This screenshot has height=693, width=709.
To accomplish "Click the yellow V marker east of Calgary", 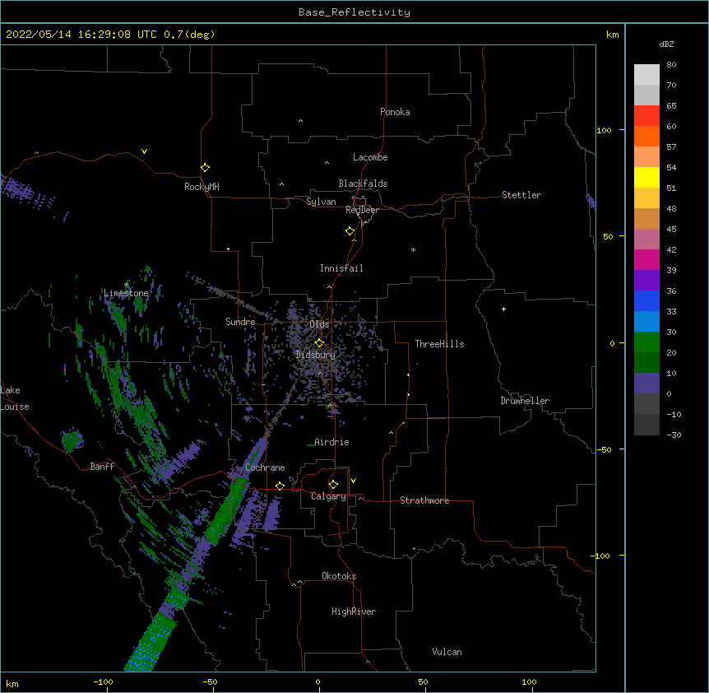I will [353, 481].
